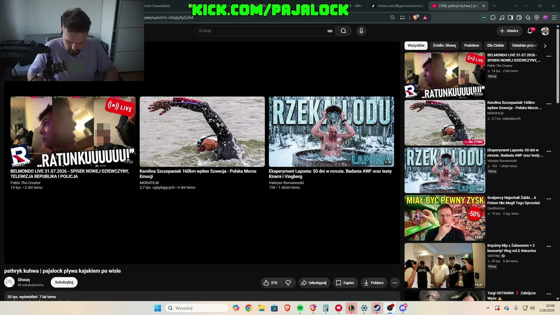Open the on-screen keyboard icon in search box
The image size is (560, 315).
click(x=330, y=31)
